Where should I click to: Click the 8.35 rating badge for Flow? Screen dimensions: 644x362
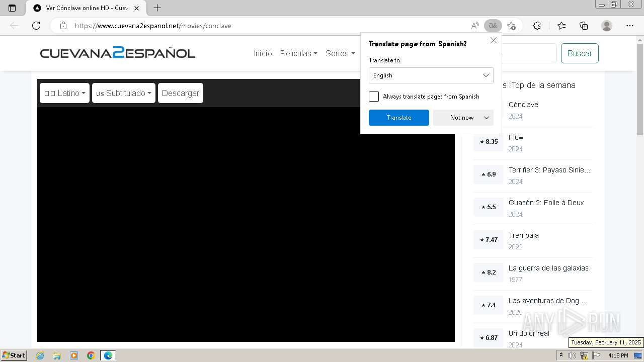click(489, 142)
